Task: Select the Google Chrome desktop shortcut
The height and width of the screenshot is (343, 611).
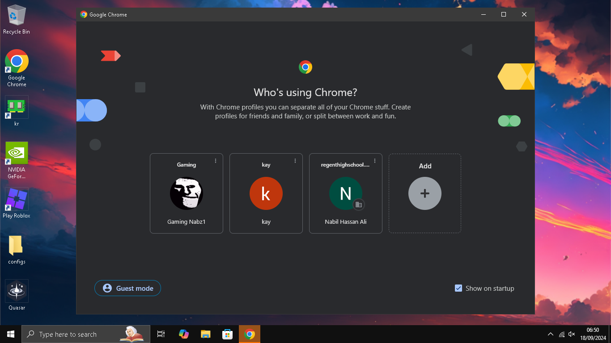Action: click(17, 68)
